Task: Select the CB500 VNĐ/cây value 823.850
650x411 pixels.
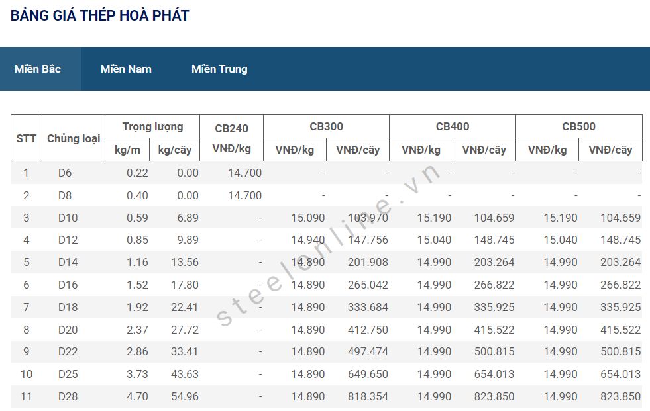Action: (621, 396)
